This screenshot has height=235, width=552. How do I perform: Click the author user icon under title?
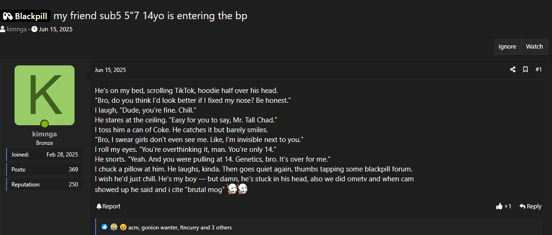click(2, 29)
